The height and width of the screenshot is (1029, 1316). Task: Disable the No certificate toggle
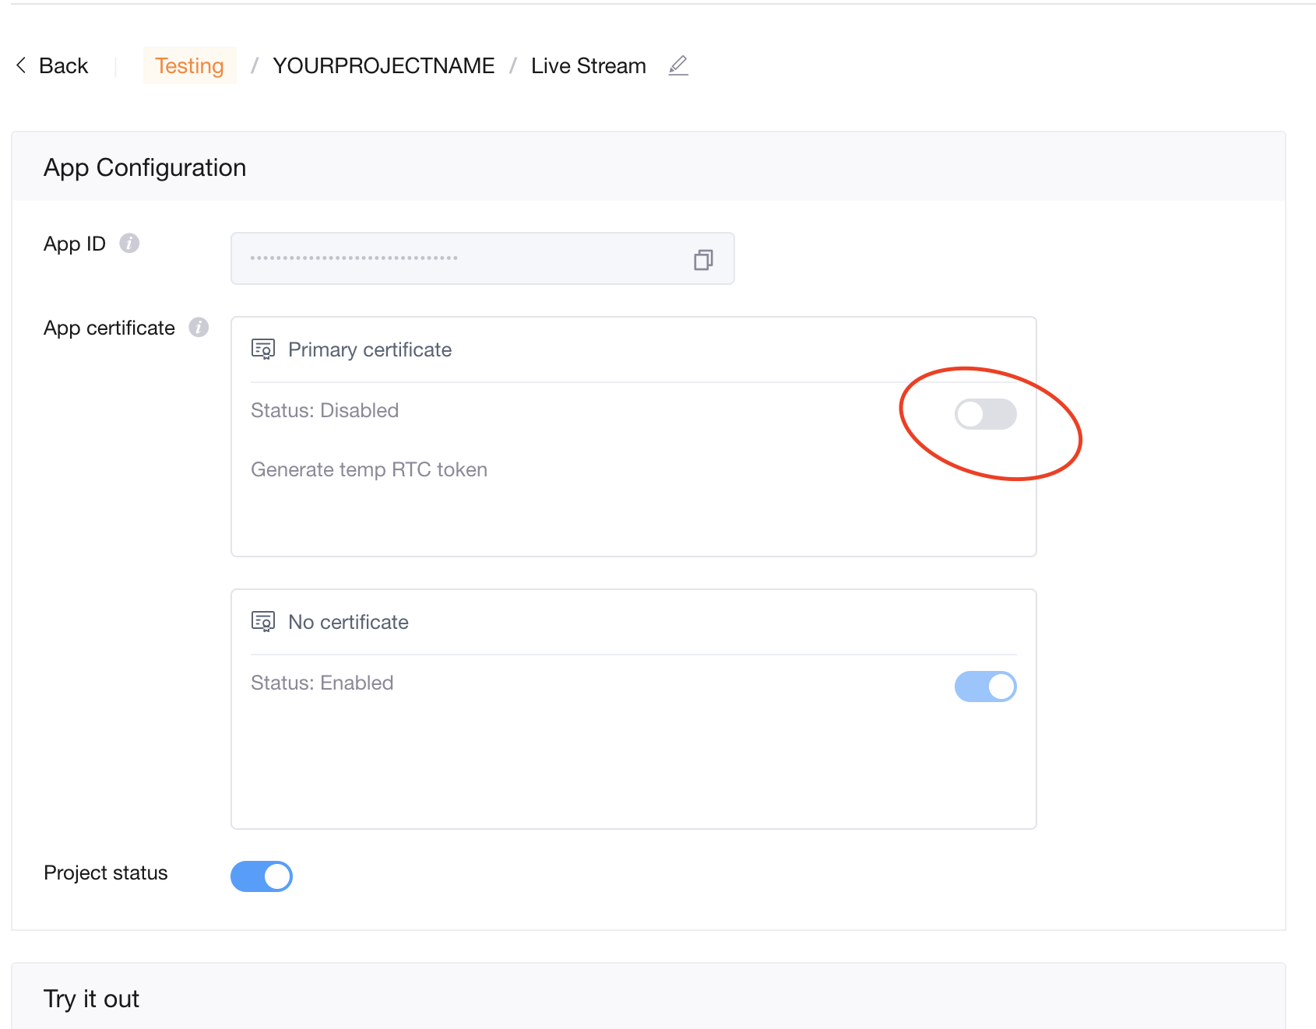(985, 687)
